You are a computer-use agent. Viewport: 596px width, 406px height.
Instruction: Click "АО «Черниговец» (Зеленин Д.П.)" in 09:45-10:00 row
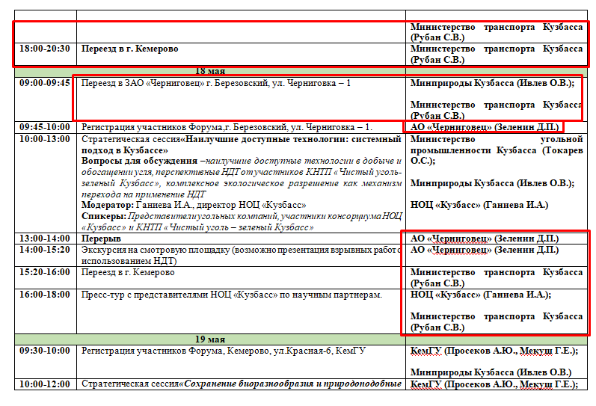click(485, 127)
